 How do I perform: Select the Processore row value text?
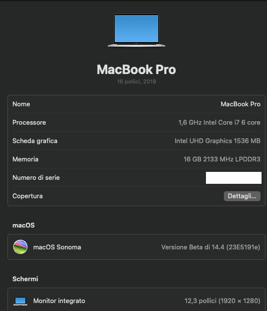click(x=219, y=123)
